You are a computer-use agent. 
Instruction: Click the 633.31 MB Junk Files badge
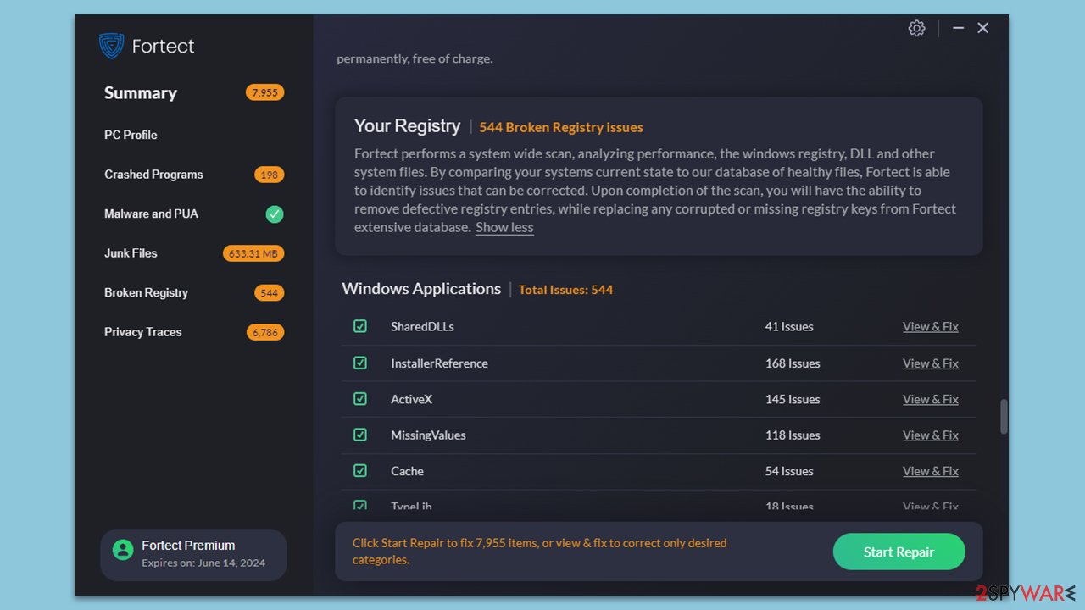pyautogui.click(x=253, y=253)
